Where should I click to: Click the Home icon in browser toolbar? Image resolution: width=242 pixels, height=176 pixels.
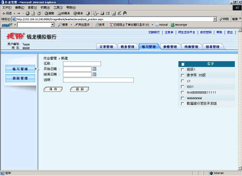click(x=39, y=14)
